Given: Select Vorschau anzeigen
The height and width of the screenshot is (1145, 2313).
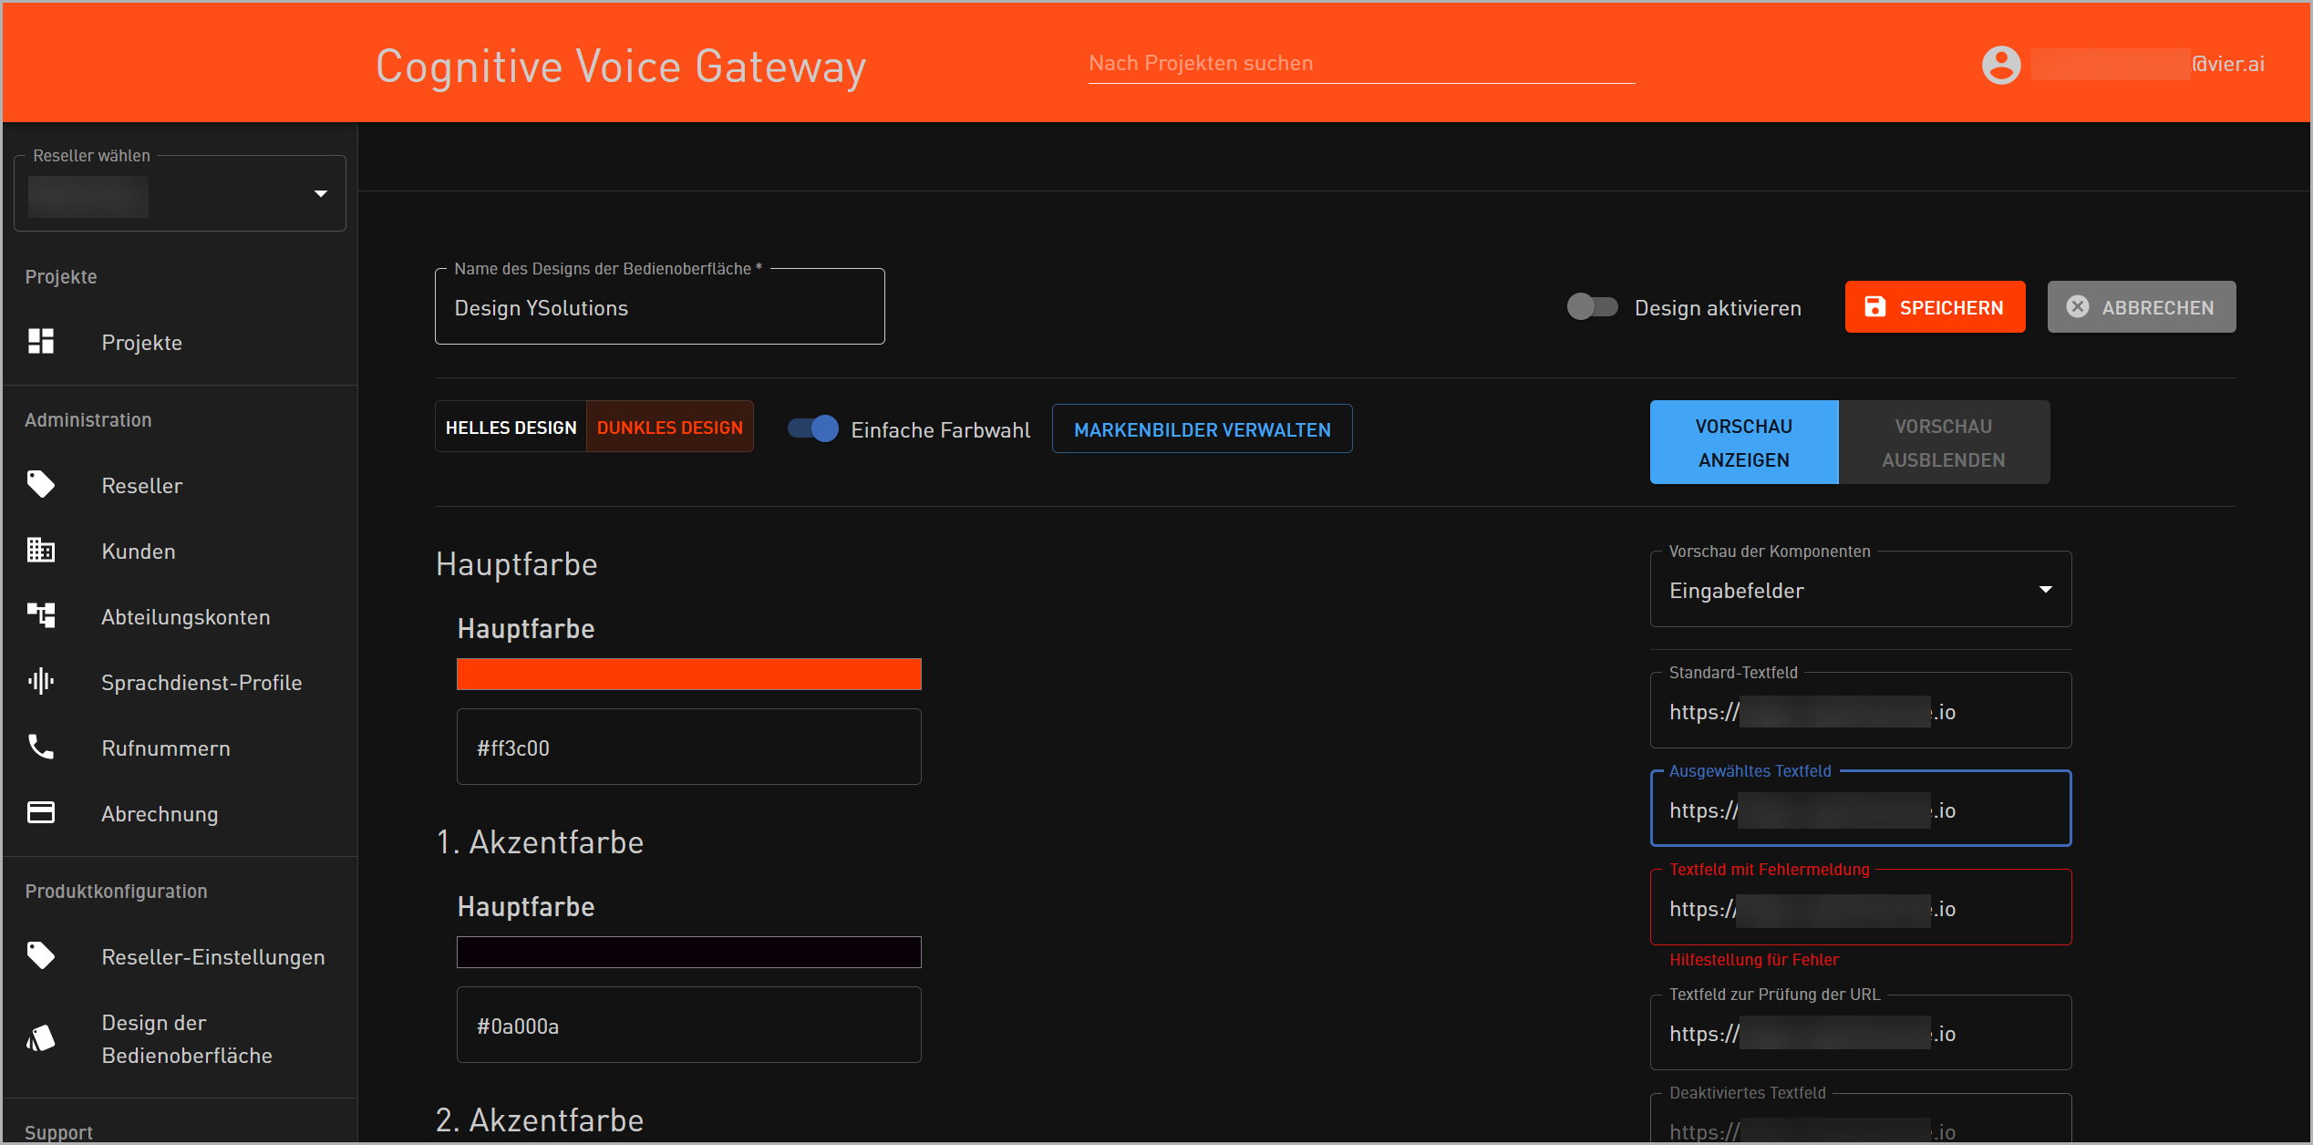Looking at the screenshot, I should point(1743,443).
